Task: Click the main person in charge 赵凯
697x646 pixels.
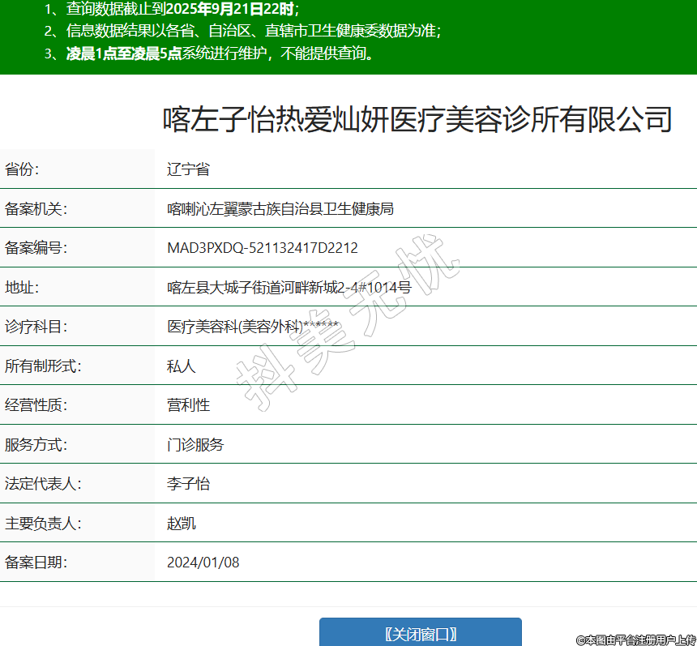Action: 181,524
